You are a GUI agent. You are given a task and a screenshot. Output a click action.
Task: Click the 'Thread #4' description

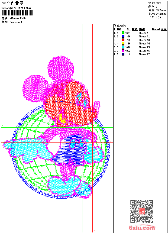(x=144, y=44)
